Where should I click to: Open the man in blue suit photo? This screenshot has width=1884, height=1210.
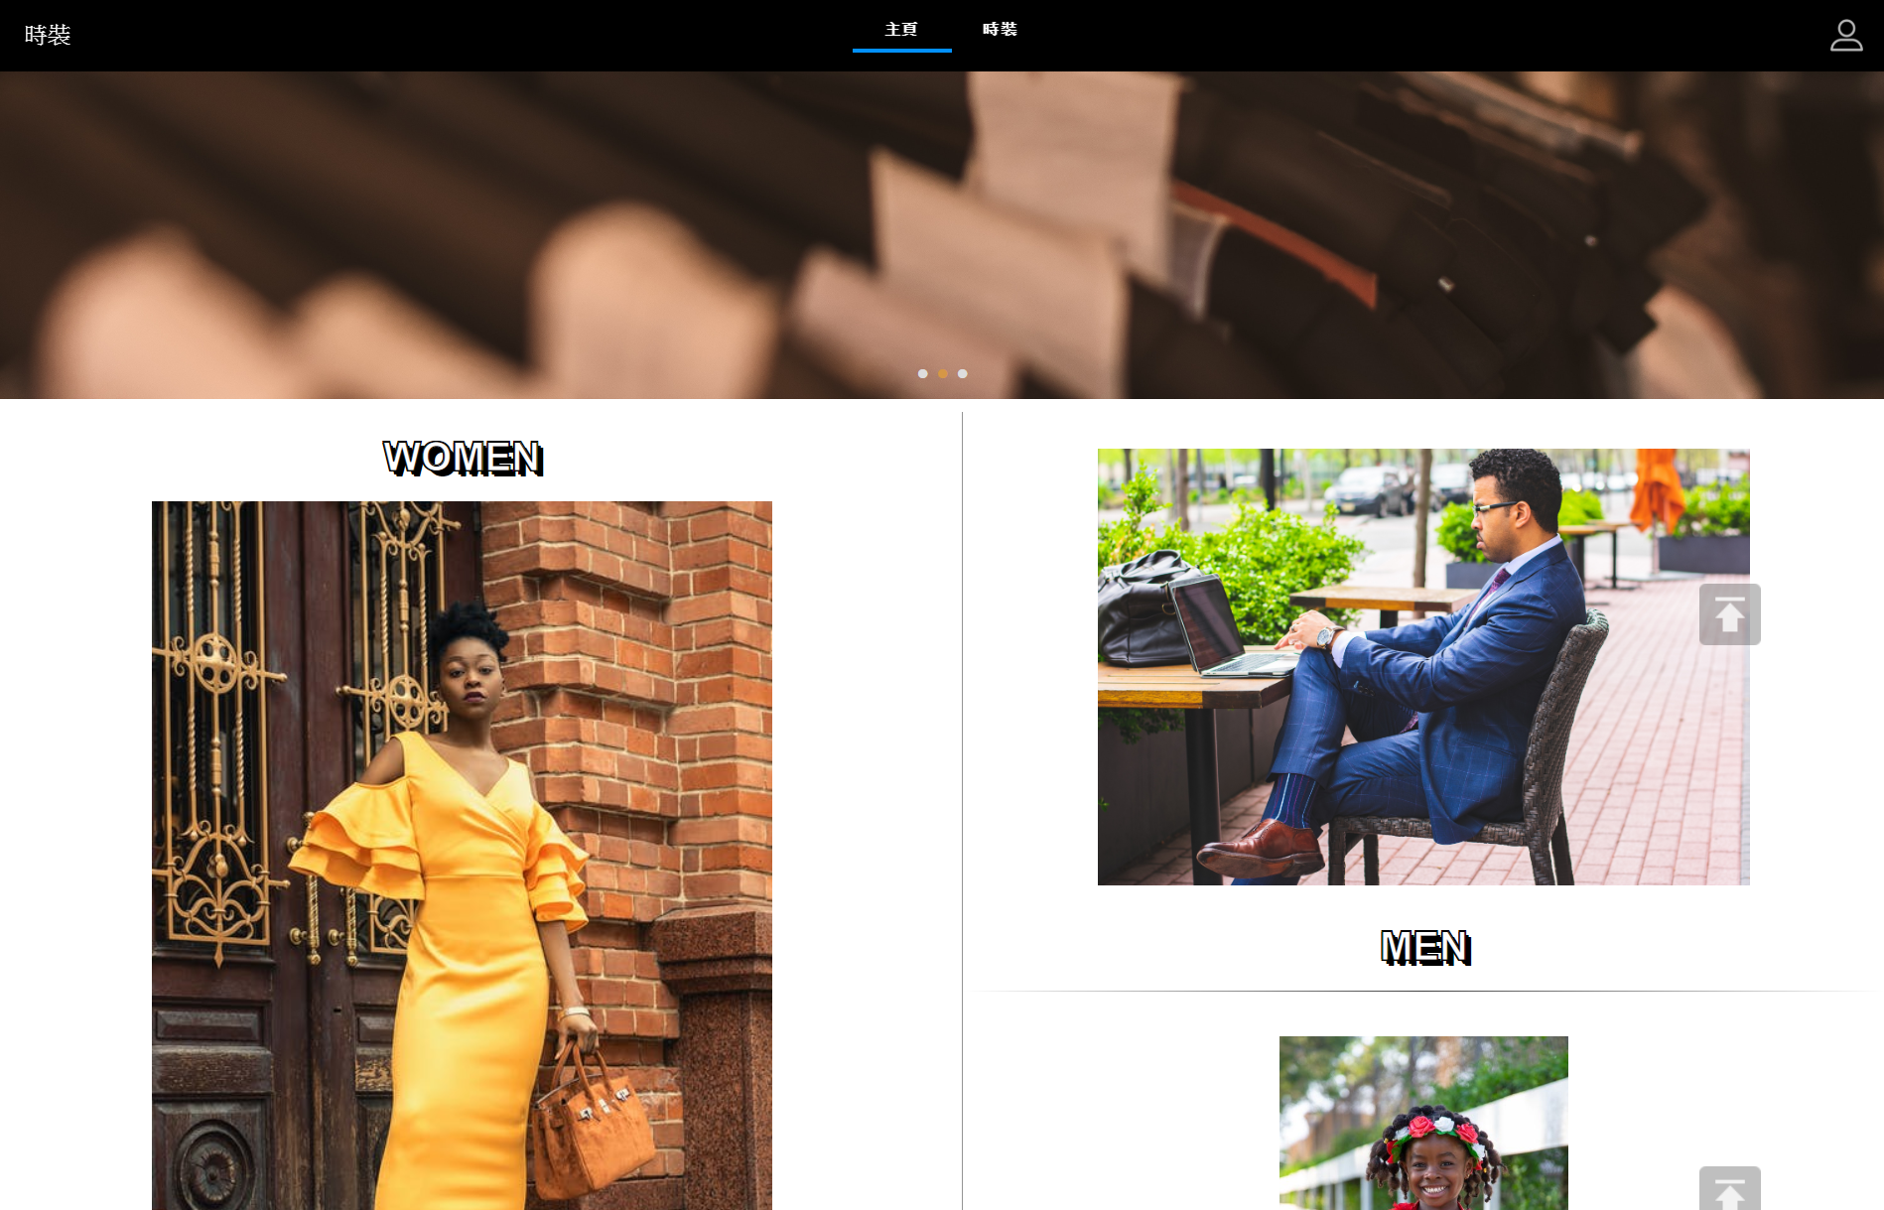(1422, 666)
